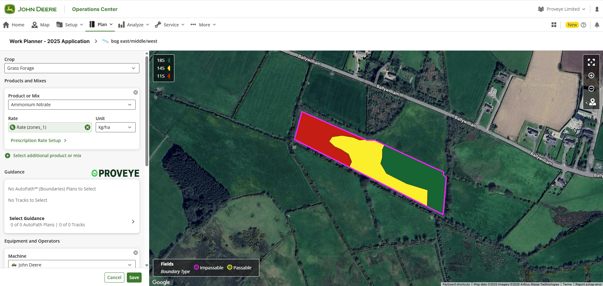Screen dimensions: 603x286
Task: Open the Proveye Limited organization dropdown
Action: point(562,9)
